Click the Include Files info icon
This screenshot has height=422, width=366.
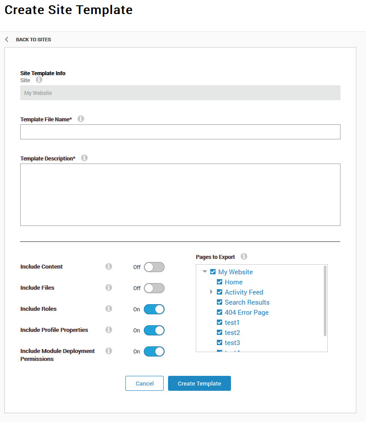pos(109,287)
